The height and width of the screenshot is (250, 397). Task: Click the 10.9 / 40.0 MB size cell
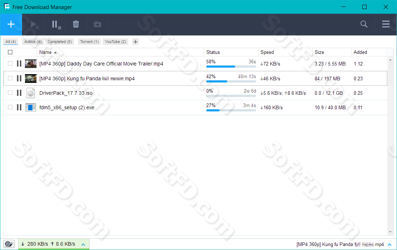[x=330, y=107]
